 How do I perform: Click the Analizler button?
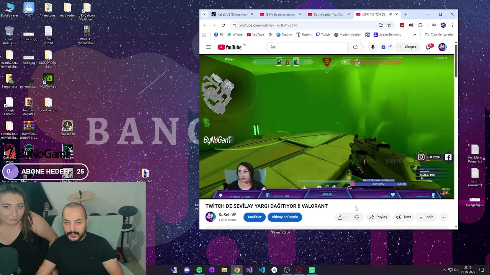255,217
